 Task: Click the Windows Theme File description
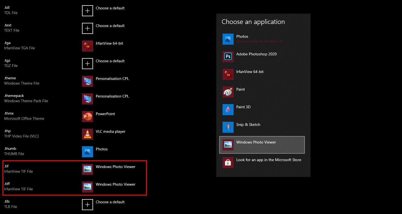(22, 83)
